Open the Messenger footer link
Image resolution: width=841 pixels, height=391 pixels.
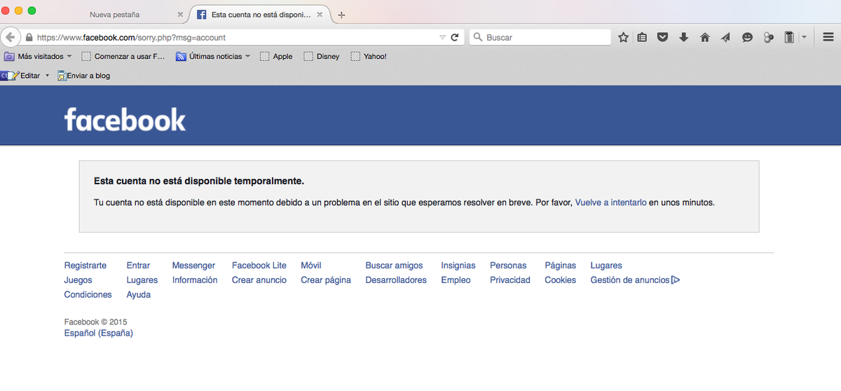193,266
